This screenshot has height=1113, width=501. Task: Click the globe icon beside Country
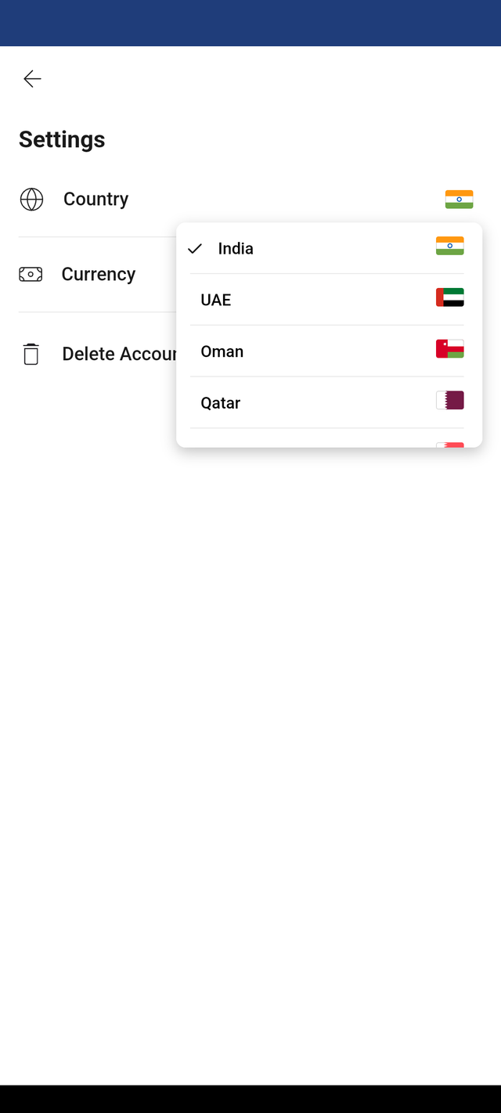[x=31, y=200]
